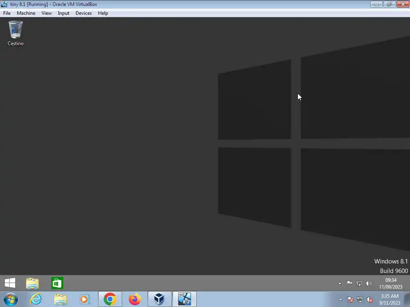Click the muted host volume icon
This screenshot has height=307, width=410.
click(x=370, y=300)
